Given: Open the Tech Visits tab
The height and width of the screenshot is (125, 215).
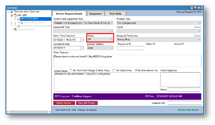Looking at the screenshot, I should (115, 14).
